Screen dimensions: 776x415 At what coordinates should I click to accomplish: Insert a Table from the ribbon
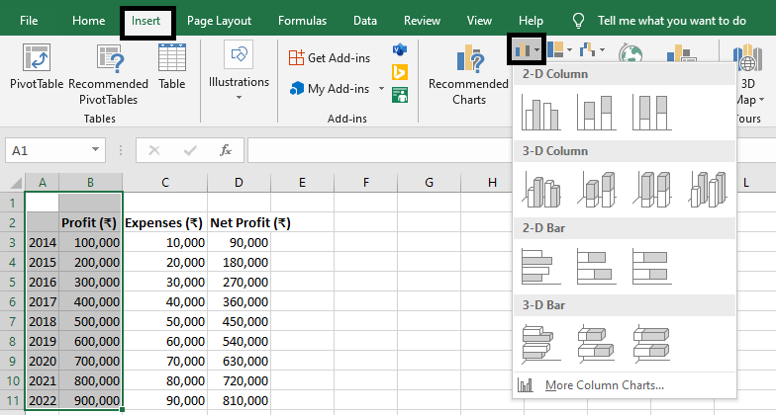pyautogui.click(x=172, y=66)
